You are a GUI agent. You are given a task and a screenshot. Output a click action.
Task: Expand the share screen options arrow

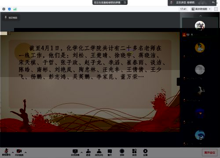pyautogui.click(x=82, y=152)
